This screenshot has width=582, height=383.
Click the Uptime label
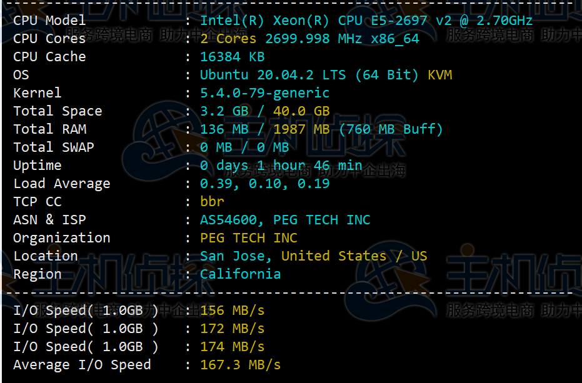tap(38, 166)
